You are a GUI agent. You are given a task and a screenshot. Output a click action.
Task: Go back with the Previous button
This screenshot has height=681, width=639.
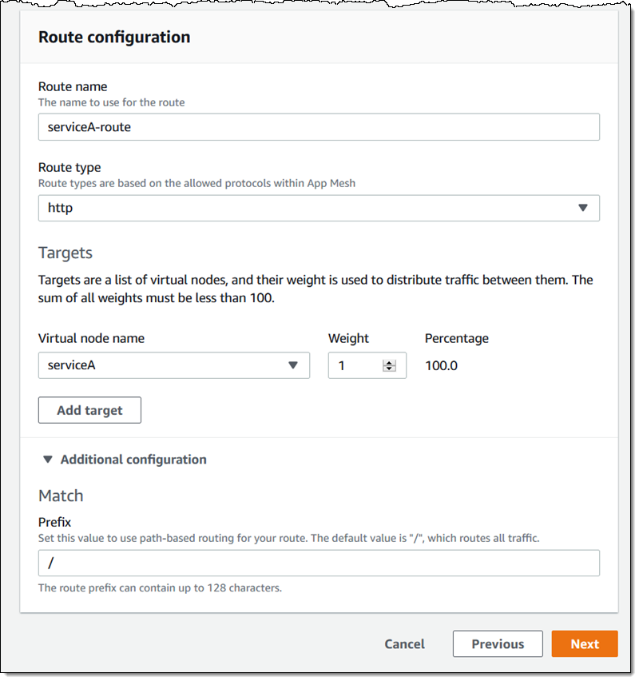tap(497, 644)
